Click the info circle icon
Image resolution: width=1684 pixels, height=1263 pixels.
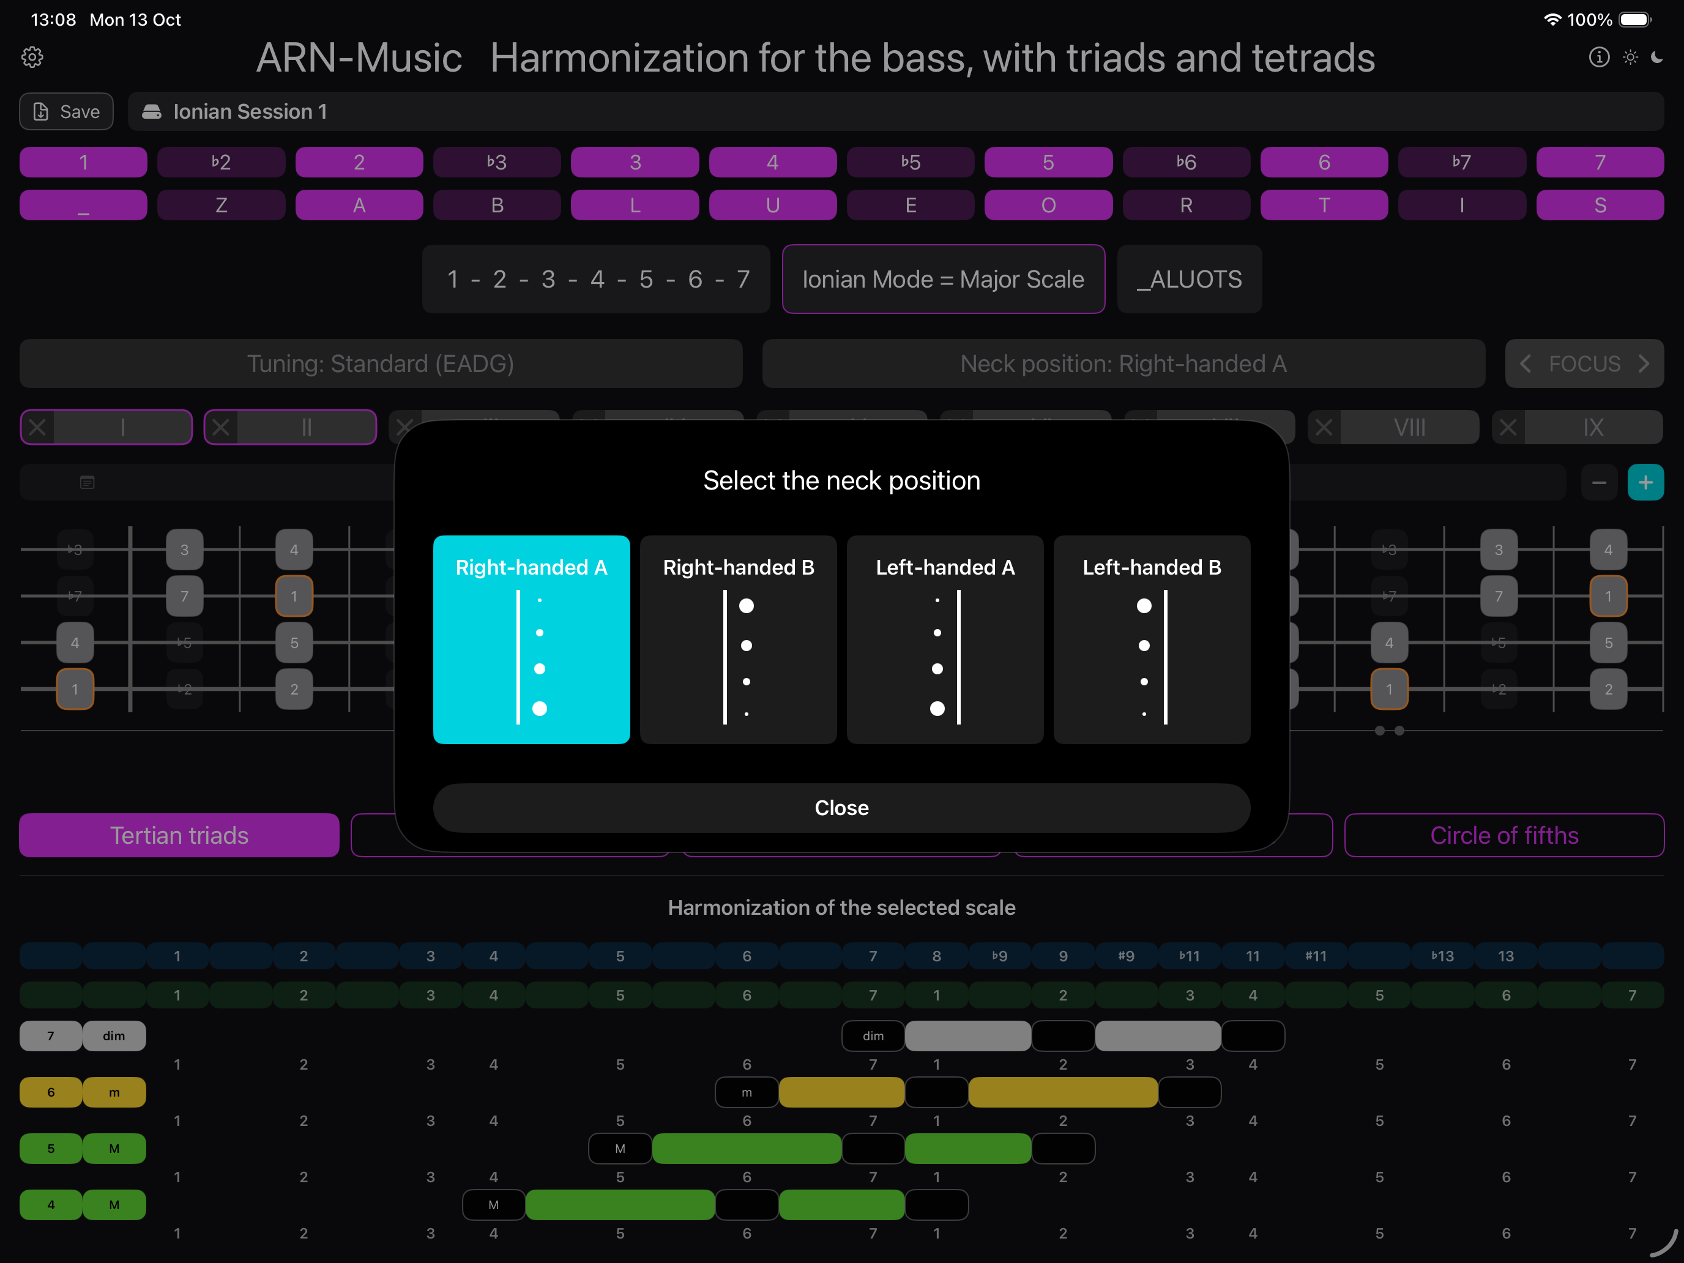tap(1599, 57)
